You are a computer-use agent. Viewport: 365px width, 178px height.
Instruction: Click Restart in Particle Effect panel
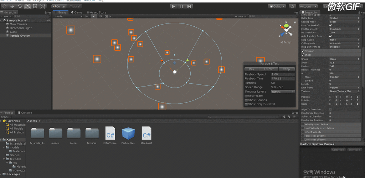pos(268,69)
